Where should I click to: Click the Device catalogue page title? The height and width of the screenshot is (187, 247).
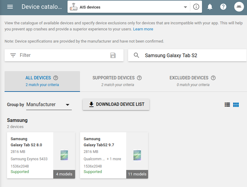click(x=42, y=7)
